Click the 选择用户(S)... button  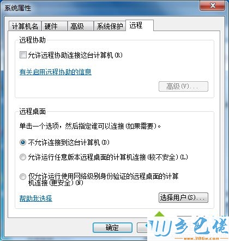(x=183, y=197)
